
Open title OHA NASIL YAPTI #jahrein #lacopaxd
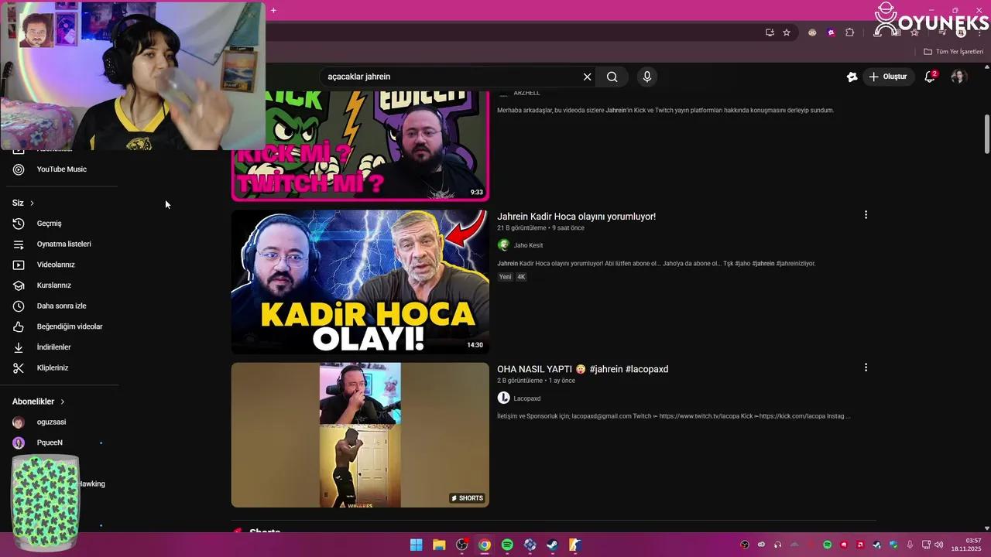point(582,369)
